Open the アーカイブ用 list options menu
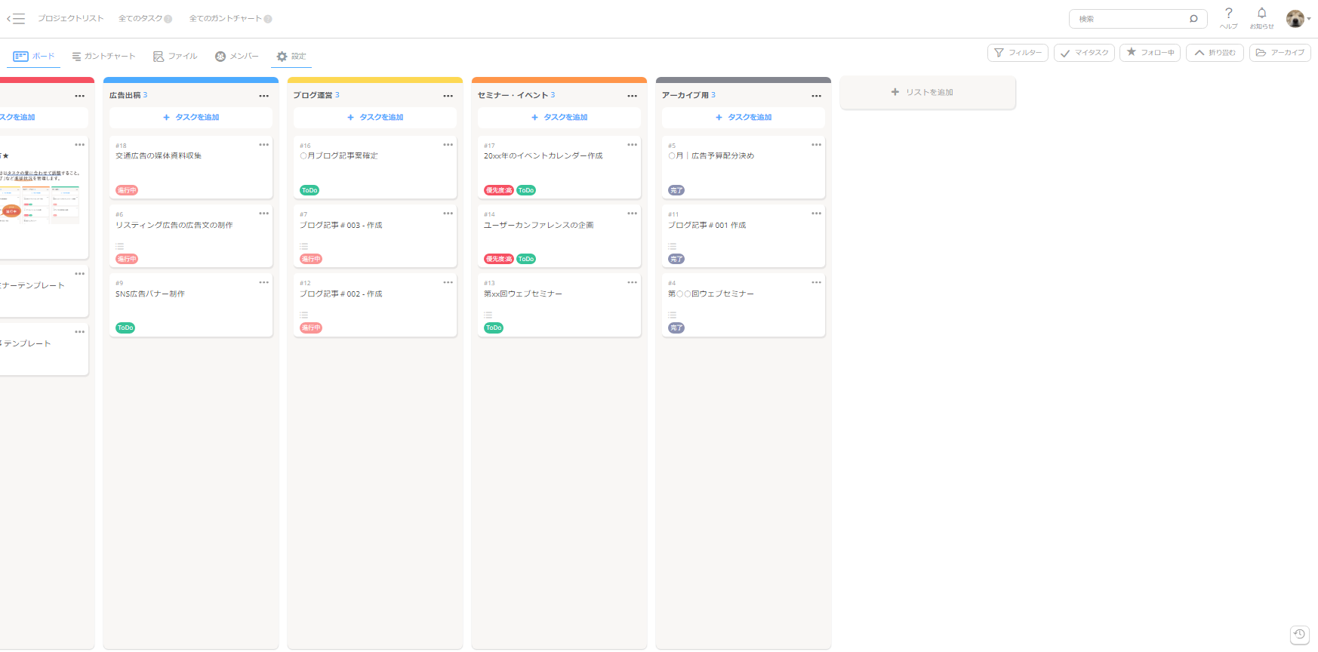This screenshot has width=1318, height=652. point(816,96)
